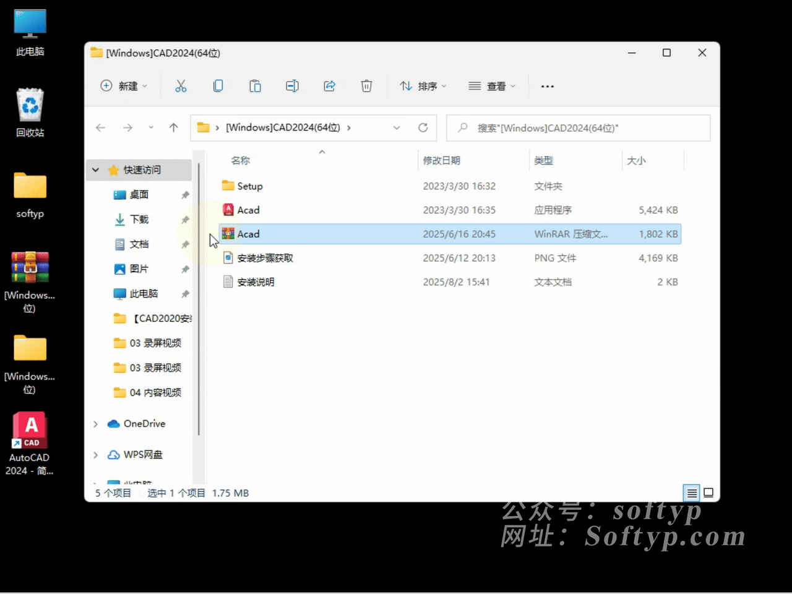The image size is (792, 594).
Task: Sort files by 修改日期 column header
Action: 441,160
